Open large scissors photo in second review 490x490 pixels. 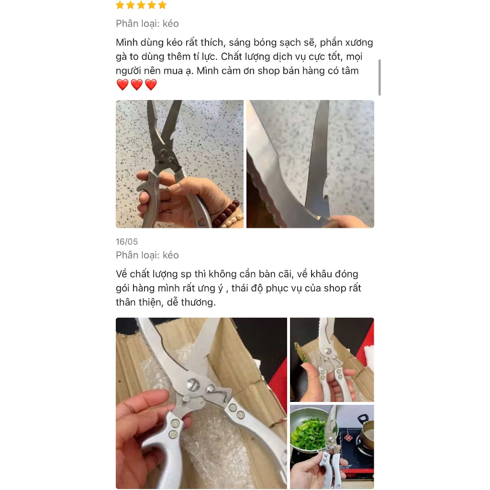(201, 403)
